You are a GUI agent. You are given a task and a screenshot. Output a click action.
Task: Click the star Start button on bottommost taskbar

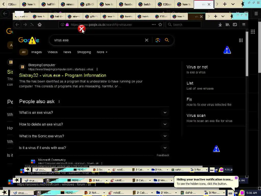[x=5, y=193]
